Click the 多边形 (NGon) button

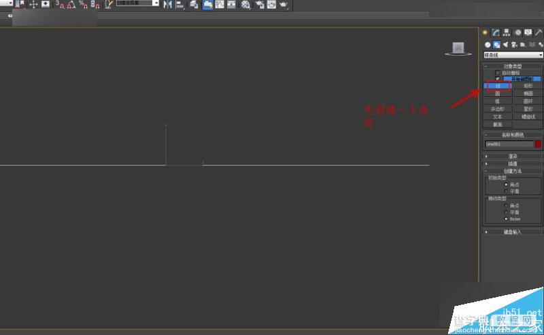498,109
